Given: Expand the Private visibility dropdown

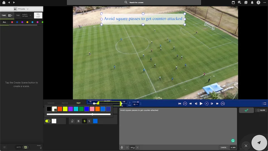Looking at the screenshot, I should [x=21, y=9].
